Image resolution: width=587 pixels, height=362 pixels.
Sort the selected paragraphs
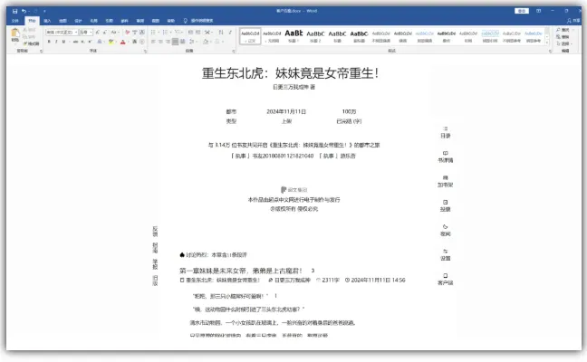[221, 33]
